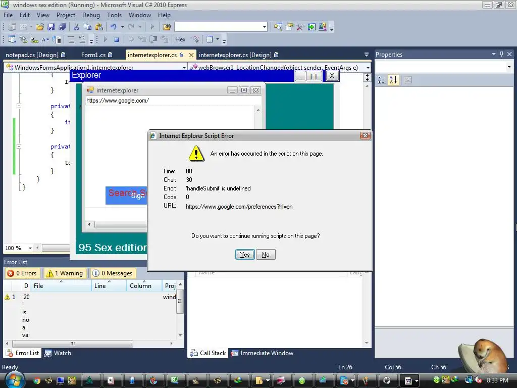Collapse the first private method outline
This screenshot has width=517, height=388.
(19, 106)
